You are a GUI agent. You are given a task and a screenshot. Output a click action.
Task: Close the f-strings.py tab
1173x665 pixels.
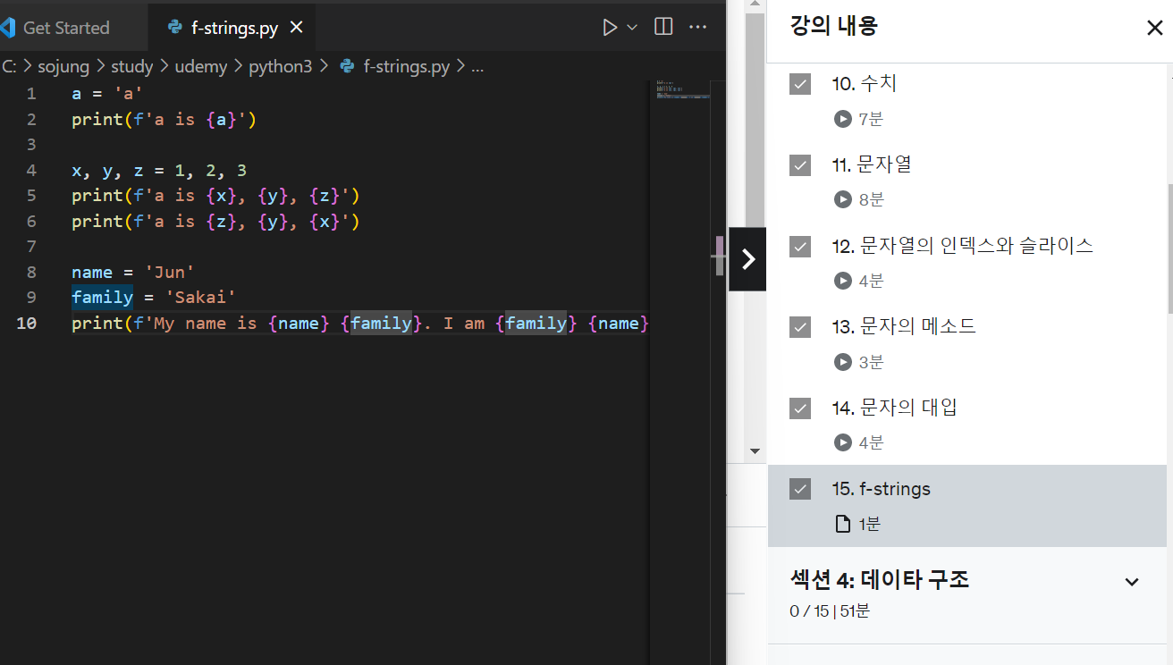click(x=297, y=28)
